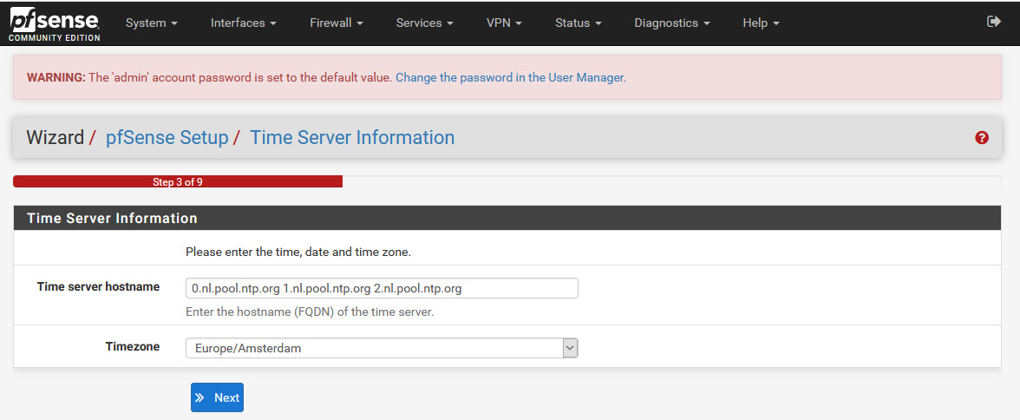Open the VPN menu
The height and width of the screenshot is (420, 1020).
pos(504,23)
